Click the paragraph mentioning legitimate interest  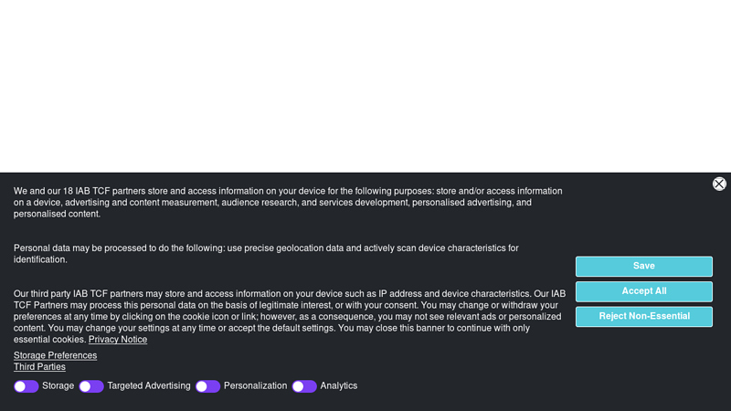[x=290, y=317]
